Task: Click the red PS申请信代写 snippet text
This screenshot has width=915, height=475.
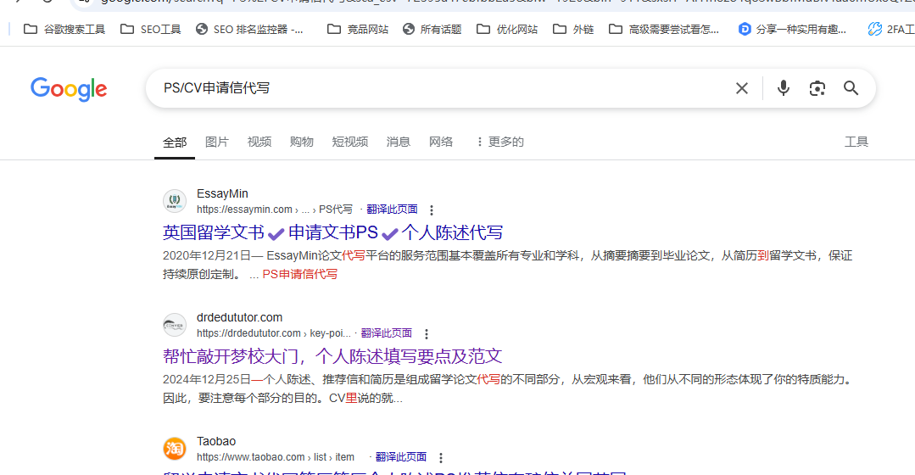Action: (x=300, y=274)
